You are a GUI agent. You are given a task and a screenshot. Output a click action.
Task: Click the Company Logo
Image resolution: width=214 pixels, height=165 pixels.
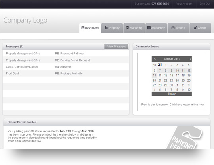pos(25,21)
